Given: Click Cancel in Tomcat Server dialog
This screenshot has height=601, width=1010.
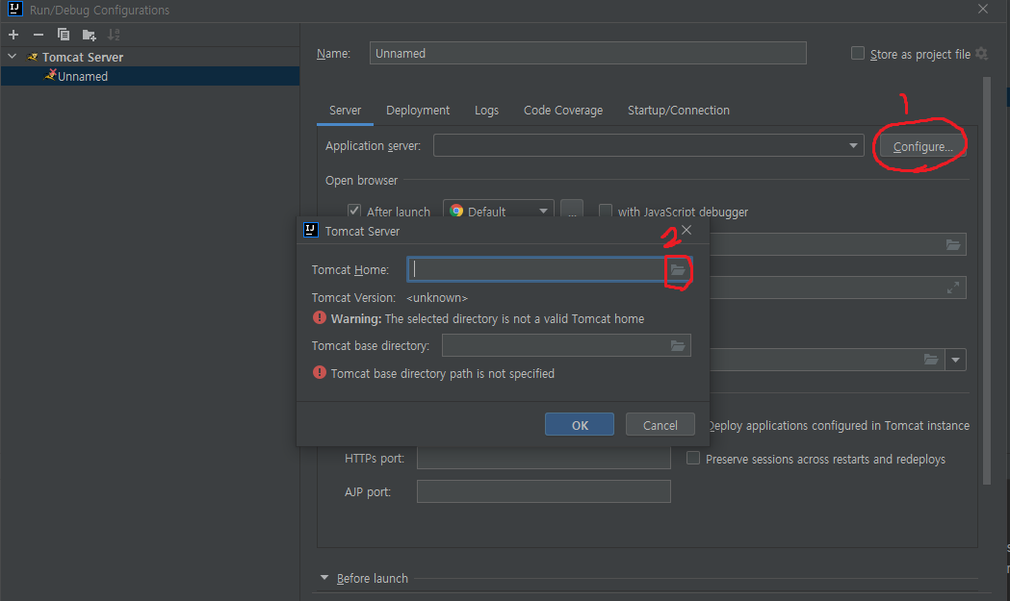Looking at the screenshot, I should point(660,425).
